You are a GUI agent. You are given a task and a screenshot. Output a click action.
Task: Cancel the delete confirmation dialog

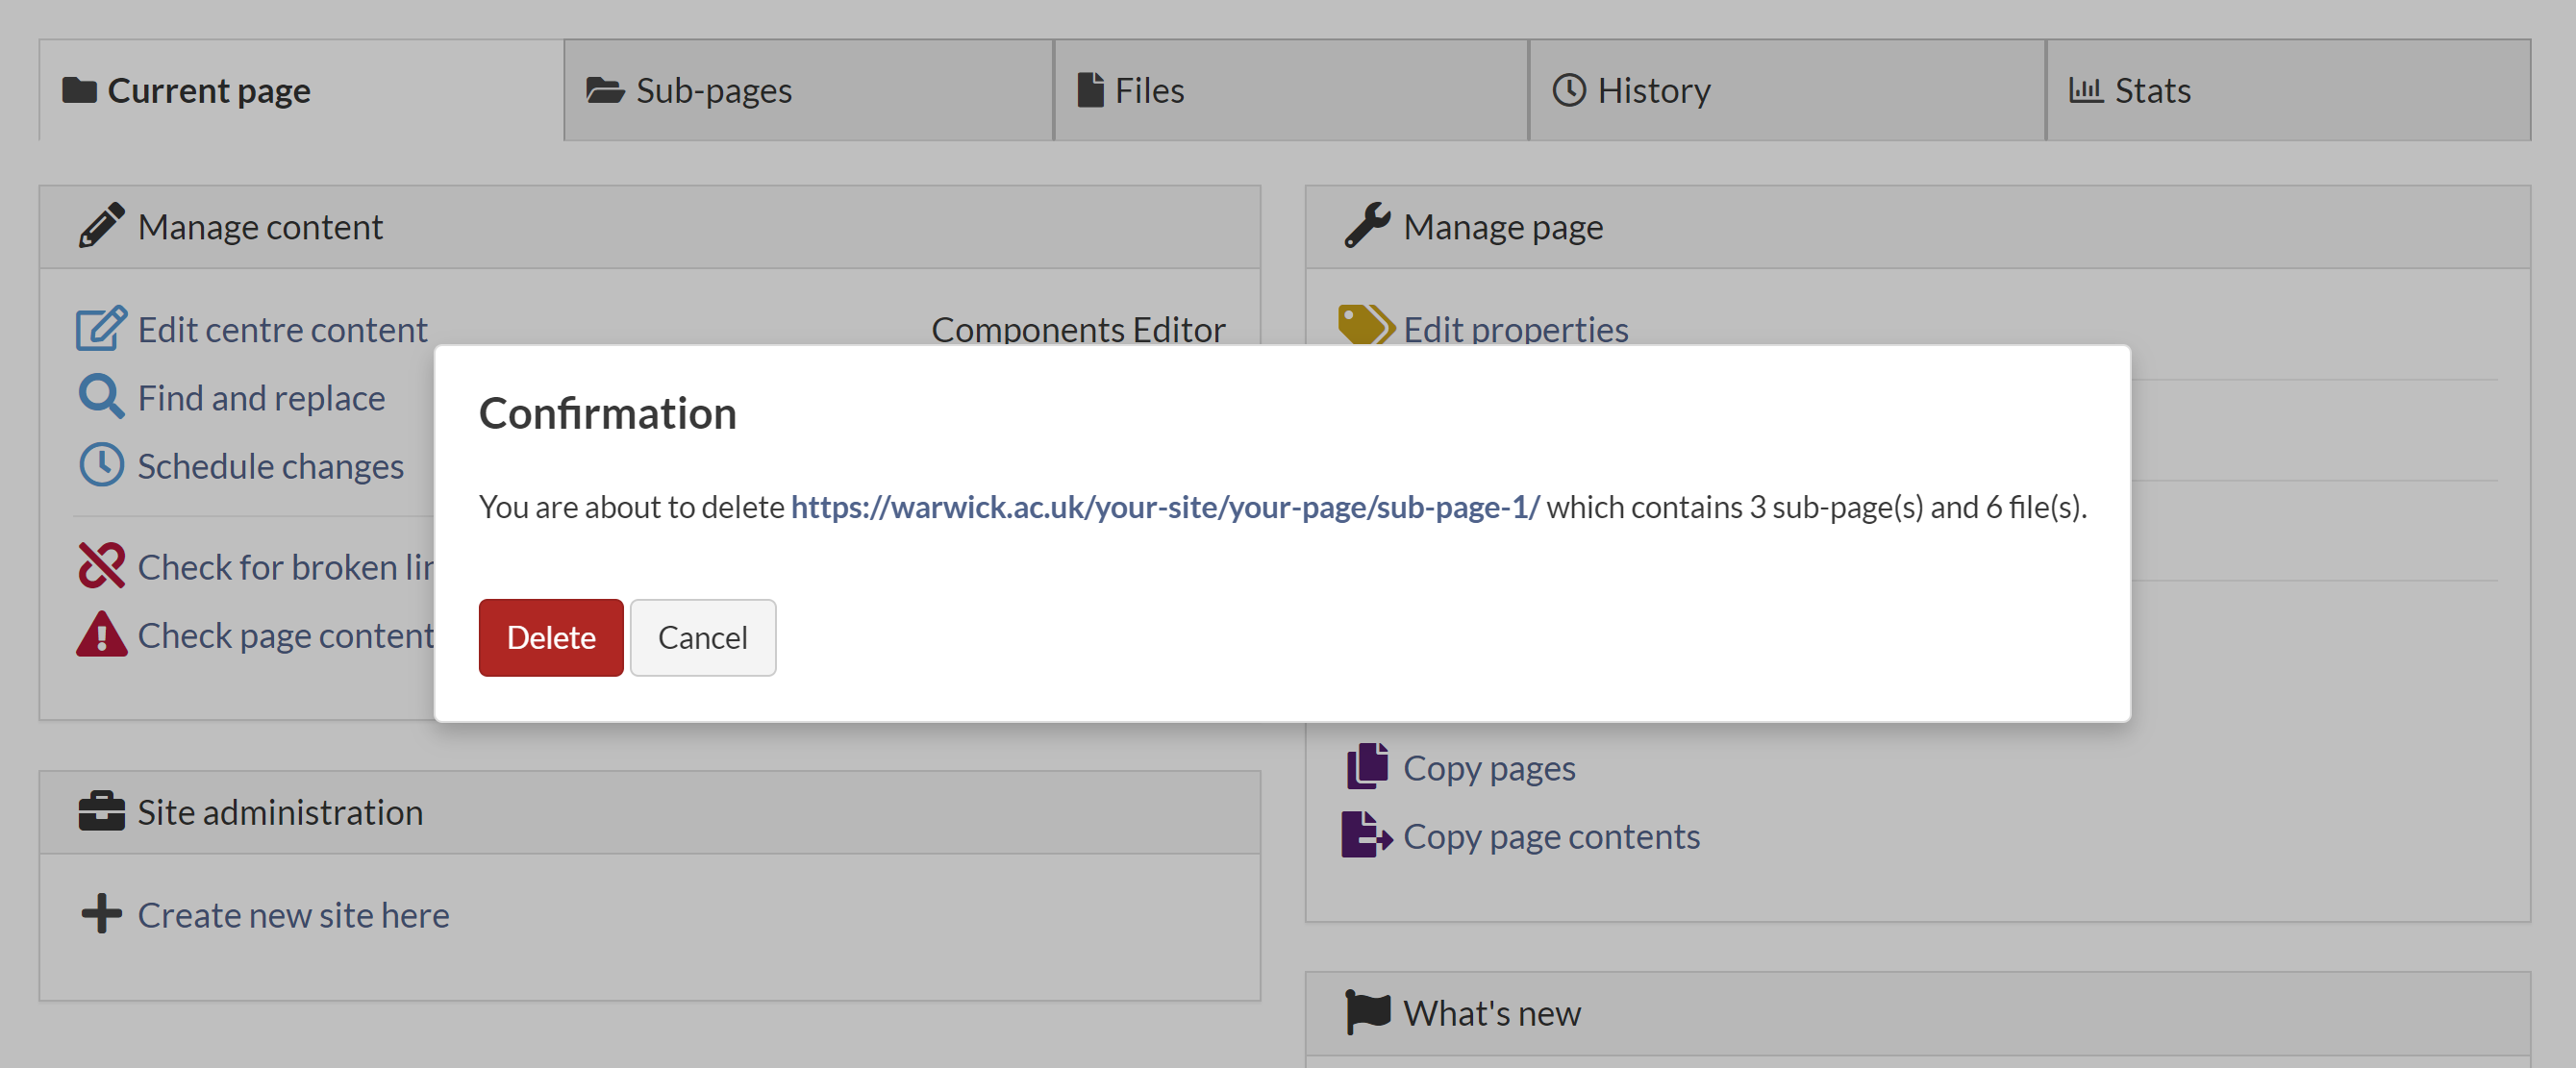click(702, 637)
